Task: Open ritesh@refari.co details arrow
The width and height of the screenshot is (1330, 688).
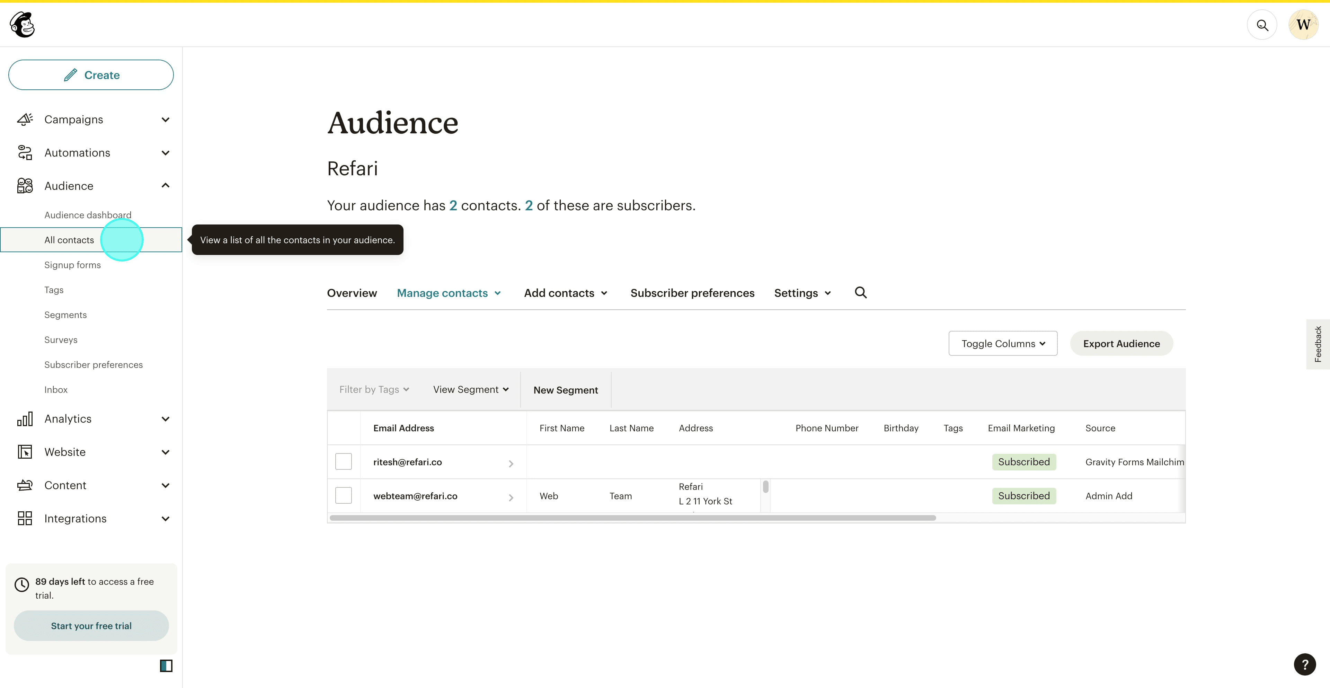Action: (x=511, y=463)
